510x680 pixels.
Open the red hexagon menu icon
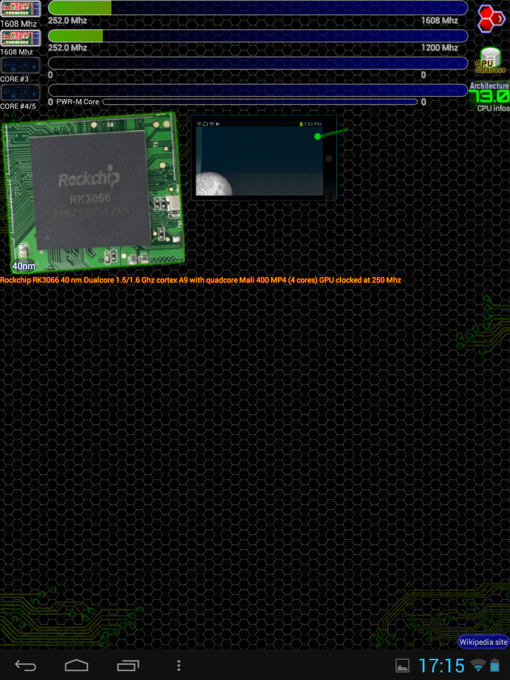point(491,18)
